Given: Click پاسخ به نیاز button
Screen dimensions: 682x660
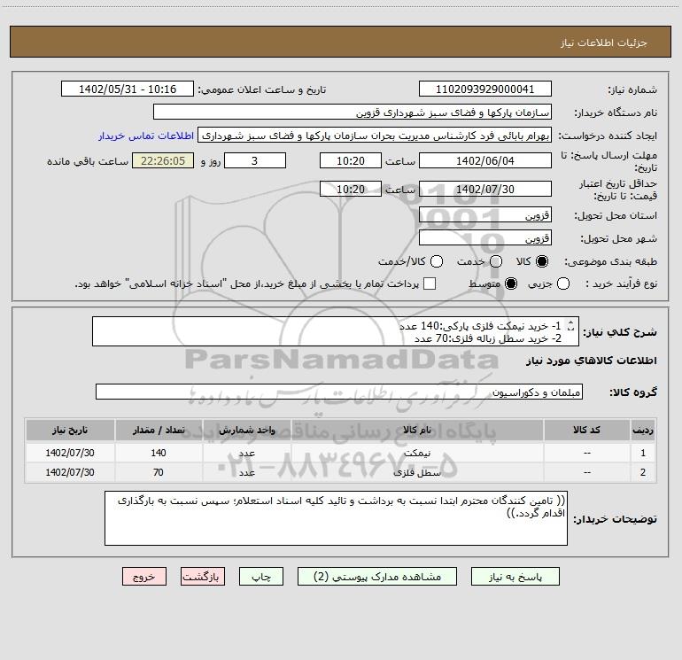Looking at the screenshot, I should tap(515, 577).
